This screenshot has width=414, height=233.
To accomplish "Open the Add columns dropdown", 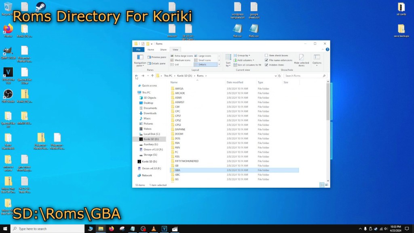I will 243,60.
